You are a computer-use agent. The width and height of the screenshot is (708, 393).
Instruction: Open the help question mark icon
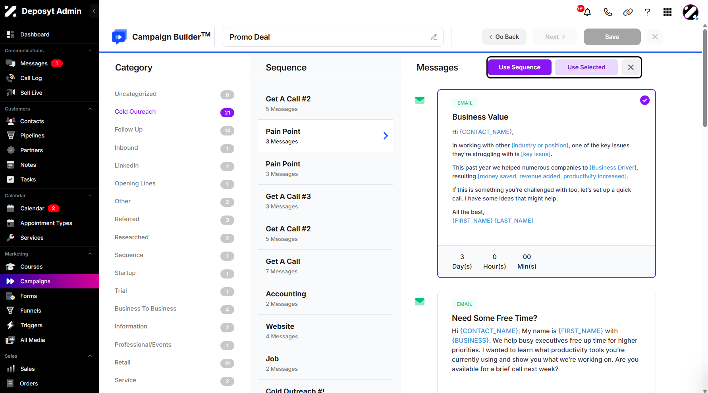coord(647,12)
